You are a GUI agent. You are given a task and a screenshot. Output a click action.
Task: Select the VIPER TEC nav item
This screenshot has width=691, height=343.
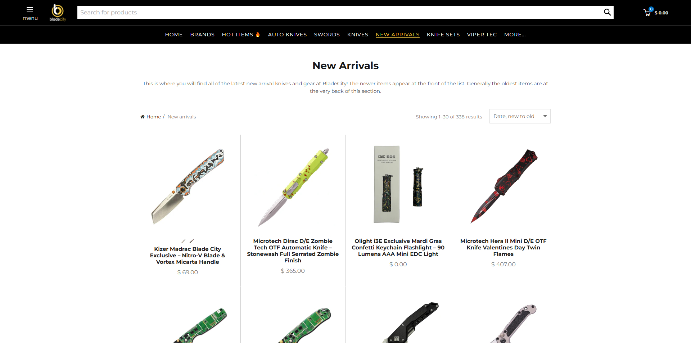point(482,35)
